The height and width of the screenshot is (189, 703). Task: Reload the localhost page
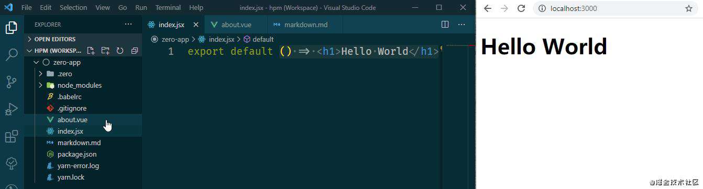(x=521, y=8)
